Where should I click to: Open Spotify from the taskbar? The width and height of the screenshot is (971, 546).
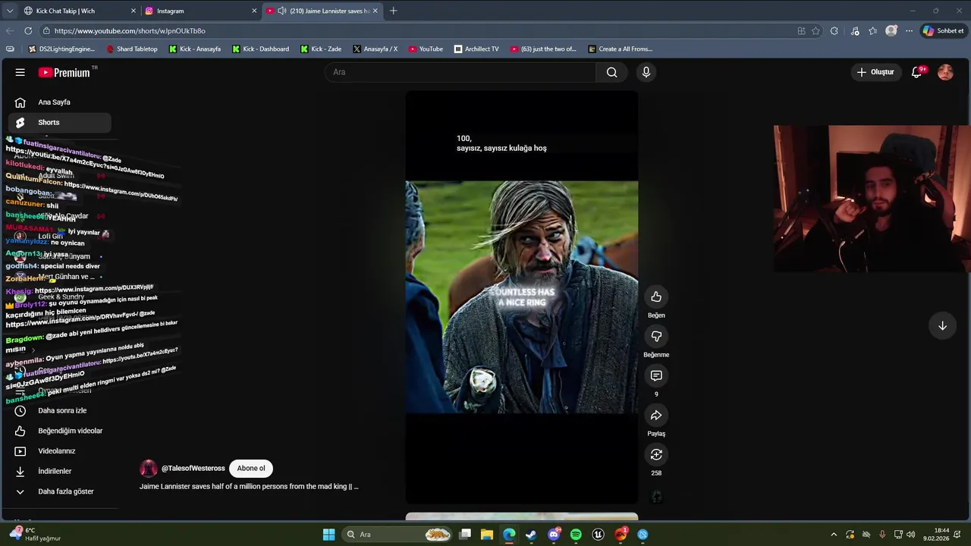pyautogui.click(x=576, y=535)
